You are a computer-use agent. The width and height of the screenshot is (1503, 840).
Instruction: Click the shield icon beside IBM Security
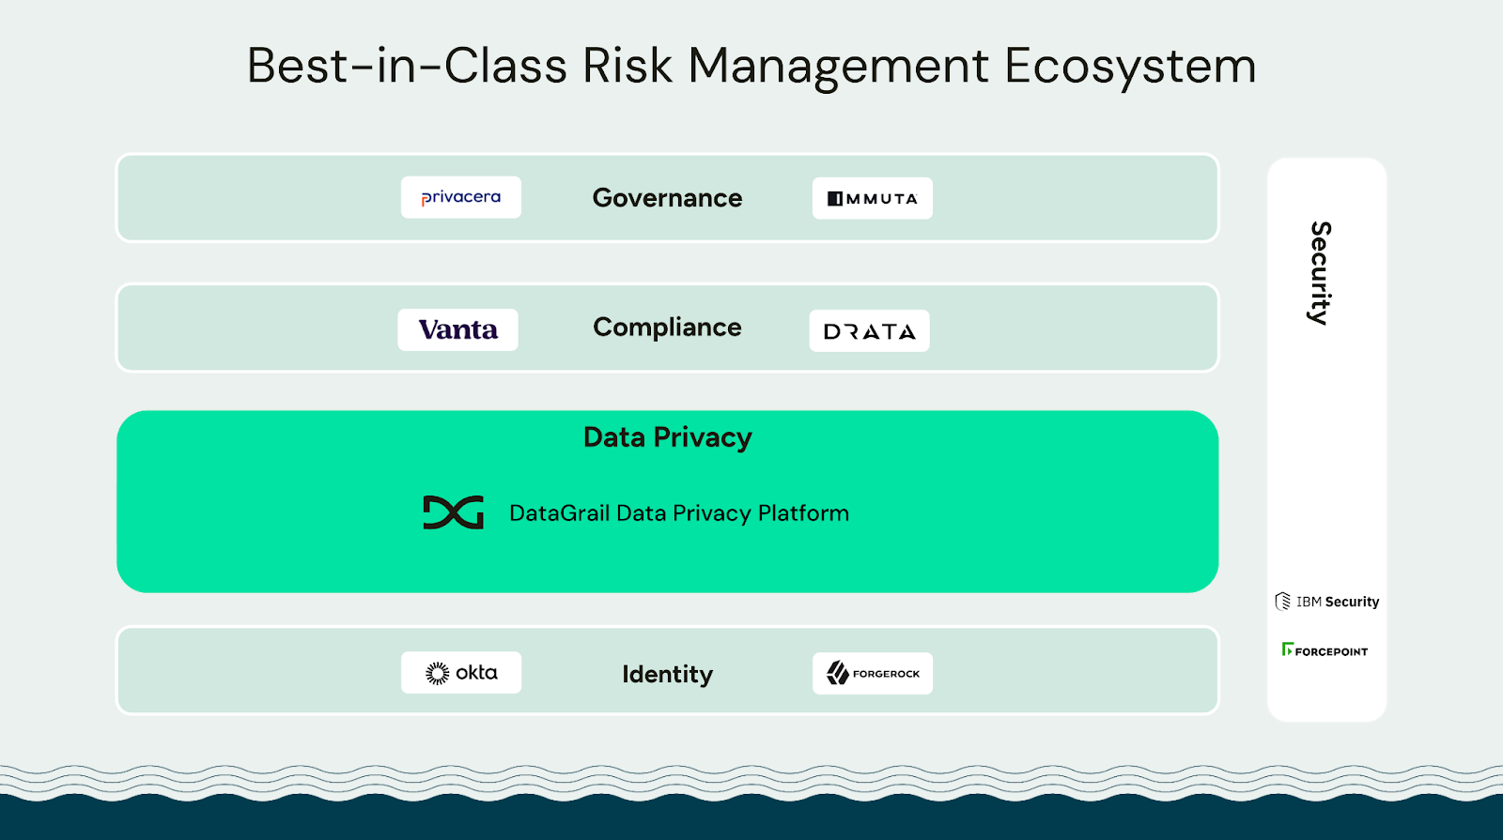[x=1282, y=602]
